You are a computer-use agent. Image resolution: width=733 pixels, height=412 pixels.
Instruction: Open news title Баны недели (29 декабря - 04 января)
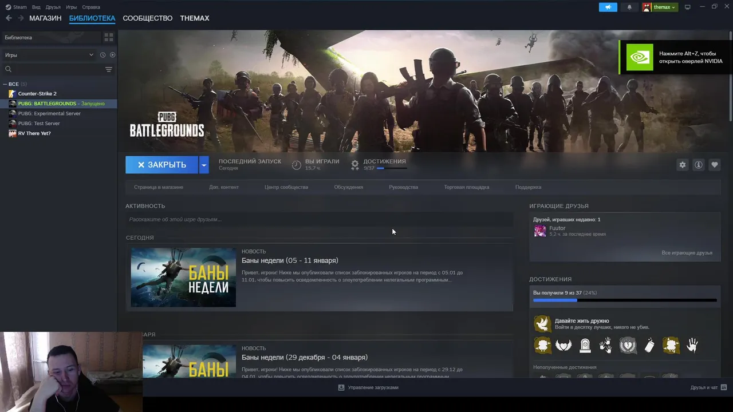click(305, 357)
